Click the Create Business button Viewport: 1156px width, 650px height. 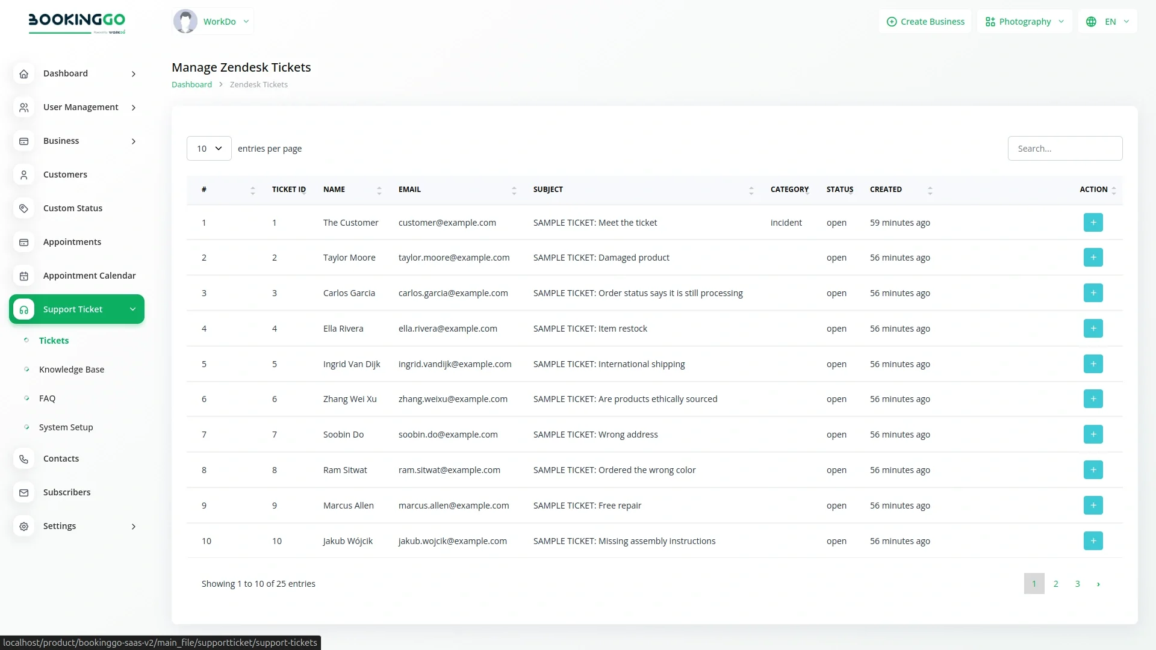coord(925,22)
